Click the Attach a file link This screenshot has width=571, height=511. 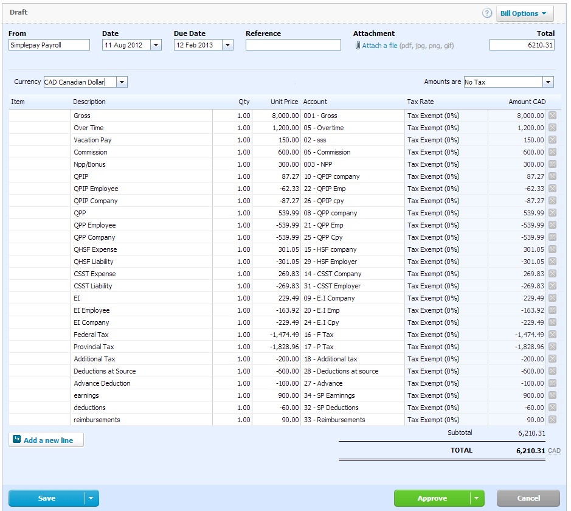click(379, 46)
